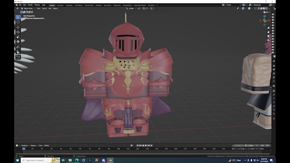
Task: Open the Windows Start menu
Action: (17, 160)
